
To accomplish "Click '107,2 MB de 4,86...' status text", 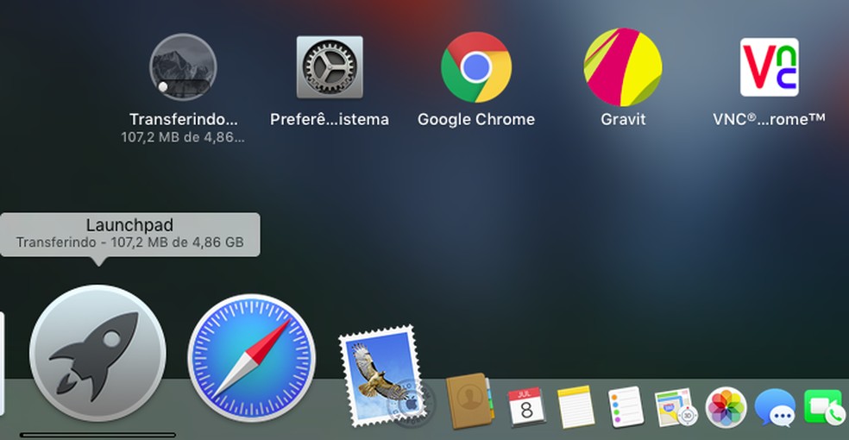I will click(x=183, y=137).
